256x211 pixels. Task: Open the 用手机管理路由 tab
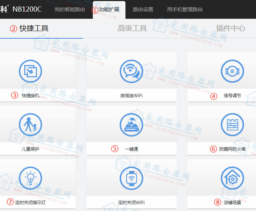pos(185,9)
